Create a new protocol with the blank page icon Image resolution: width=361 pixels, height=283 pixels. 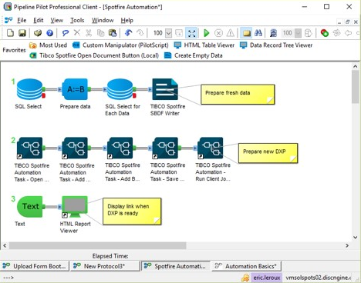click(10, 33)
